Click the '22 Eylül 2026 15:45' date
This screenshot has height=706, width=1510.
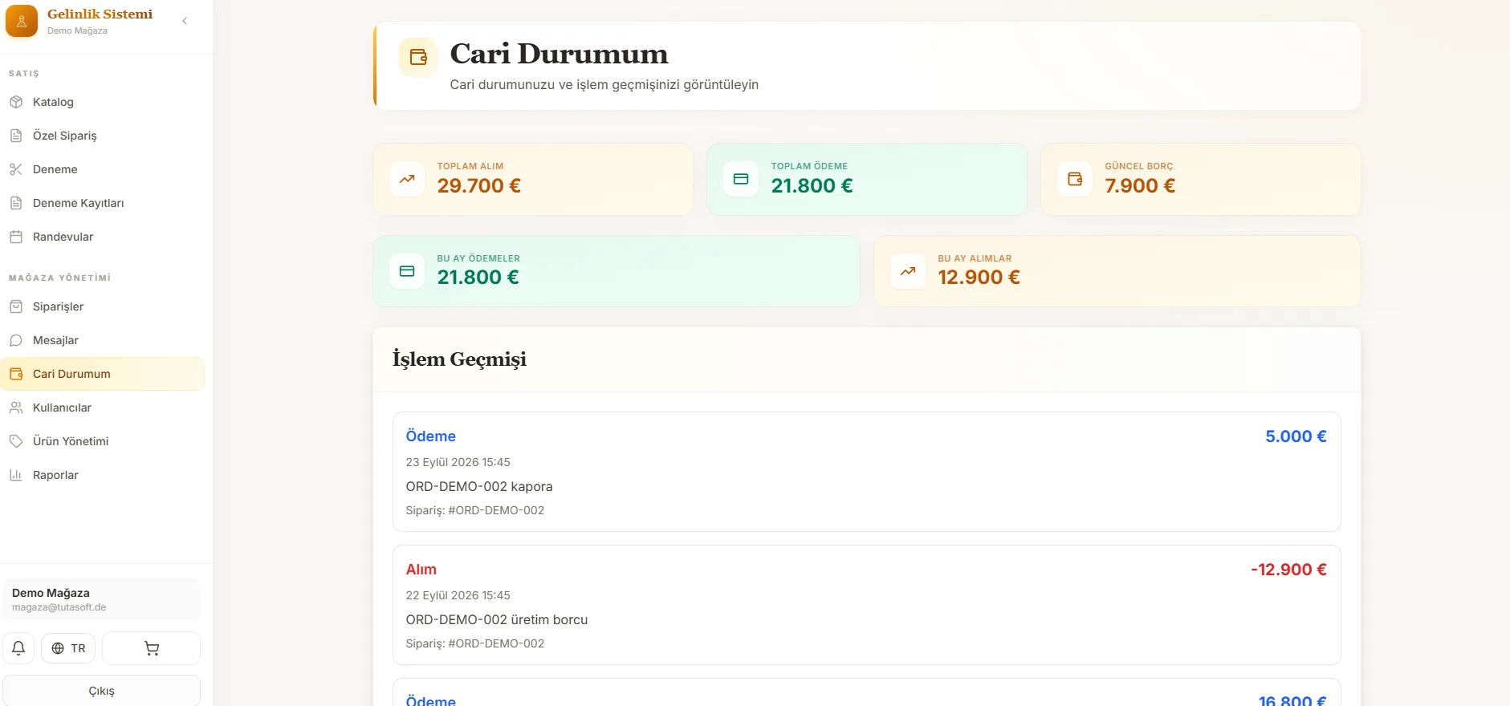(x=458, y=595)
